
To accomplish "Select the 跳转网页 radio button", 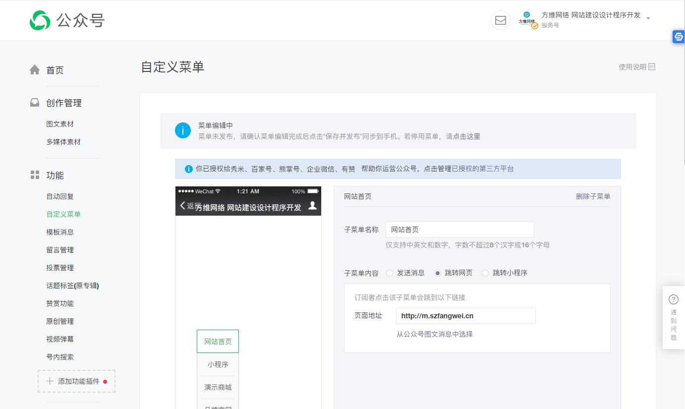I will point(438,273).
